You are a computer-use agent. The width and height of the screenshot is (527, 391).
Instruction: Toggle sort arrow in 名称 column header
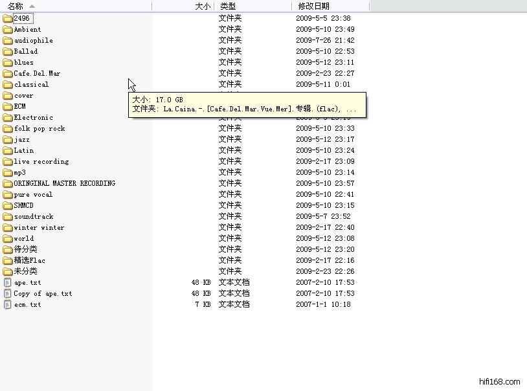32,6
